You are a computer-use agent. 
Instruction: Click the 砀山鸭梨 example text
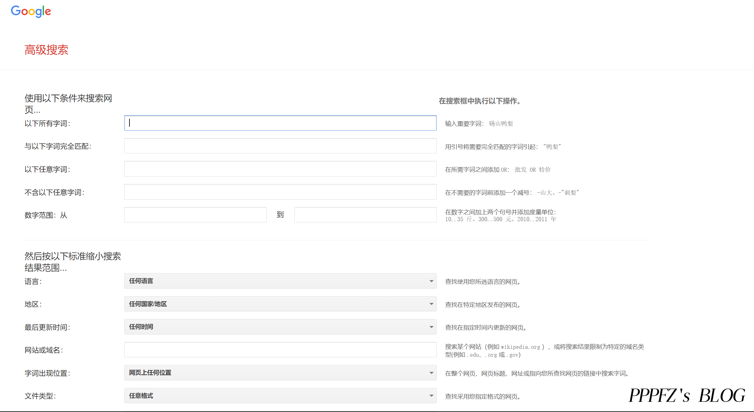click(501, 124)
